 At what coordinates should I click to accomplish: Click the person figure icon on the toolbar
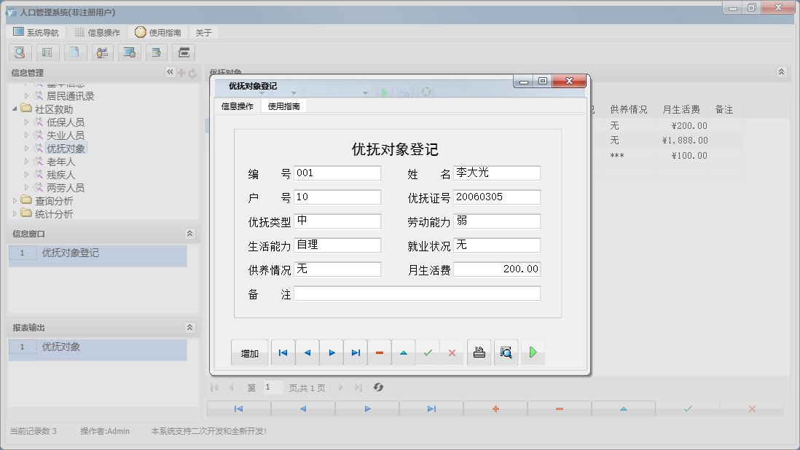102,52
